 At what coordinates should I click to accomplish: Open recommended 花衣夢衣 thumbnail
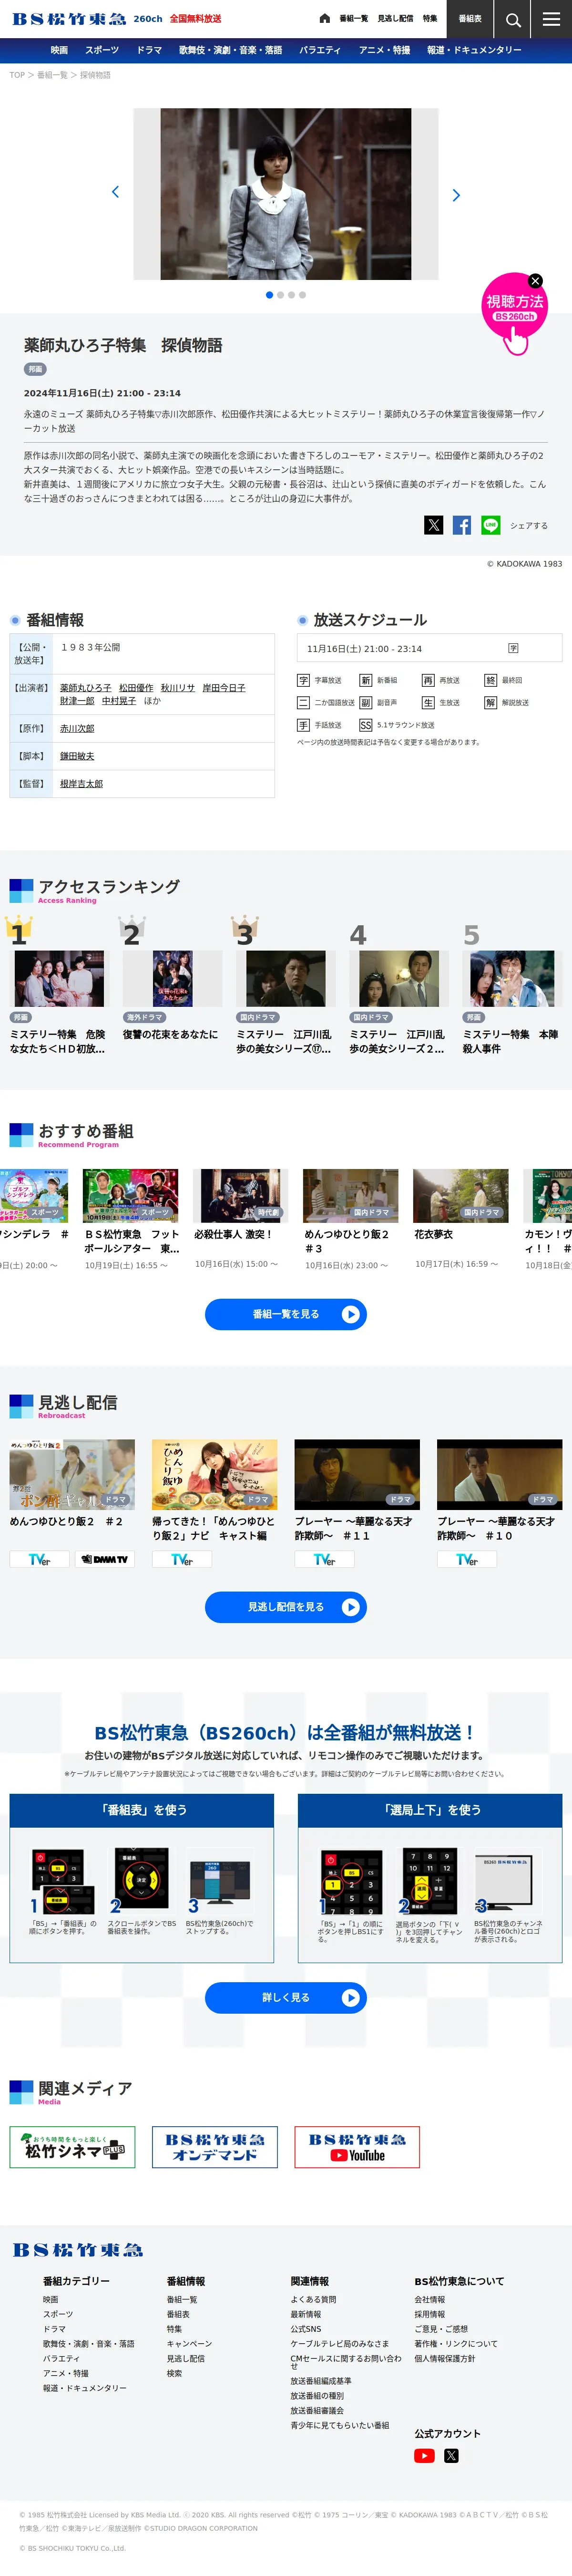(x=461, y=1196)
